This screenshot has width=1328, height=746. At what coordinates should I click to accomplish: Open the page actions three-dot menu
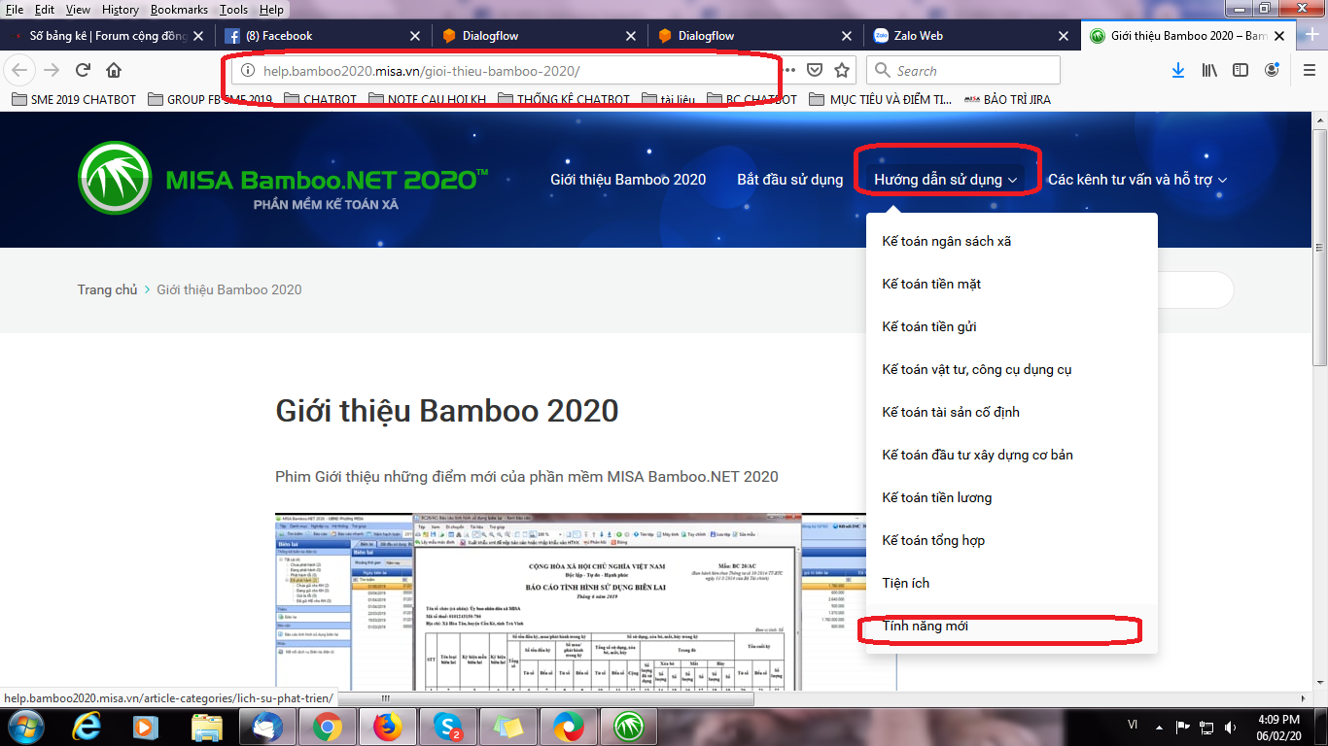789,71
